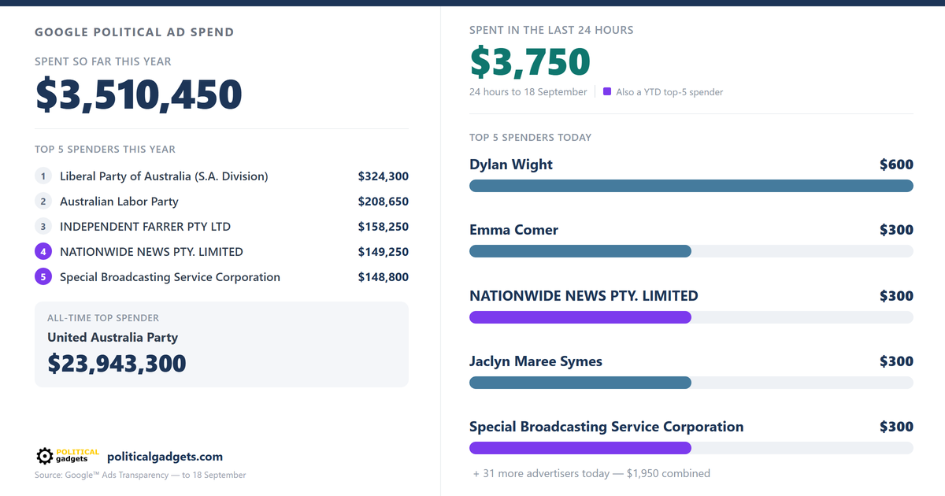Click the $3,510,450 yearly total
This screenshot has width=945, height=496.
pos(139,94)
